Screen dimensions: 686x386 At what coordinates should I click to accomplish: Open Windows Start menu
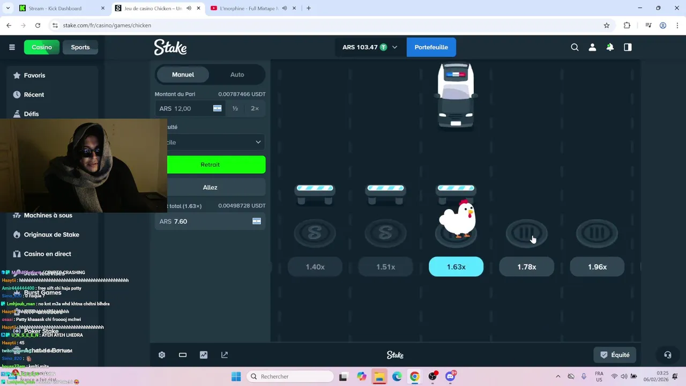pos(236,376)
